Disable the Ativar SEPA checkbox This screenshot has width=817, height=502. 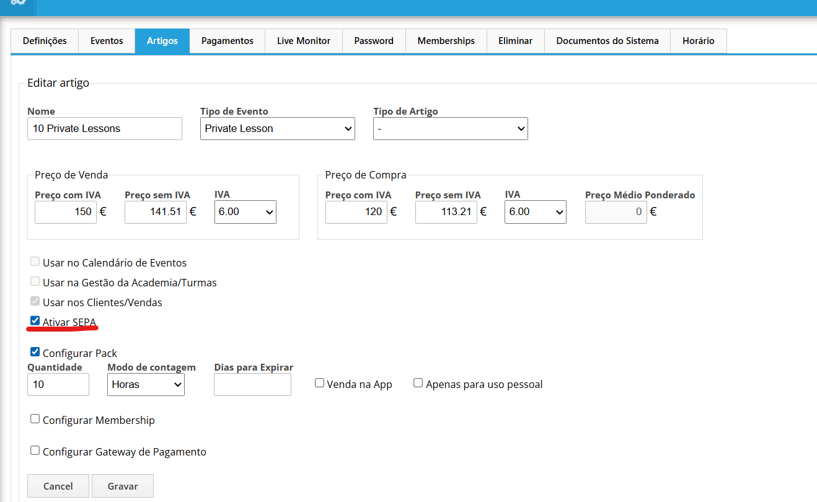[35, 321]
